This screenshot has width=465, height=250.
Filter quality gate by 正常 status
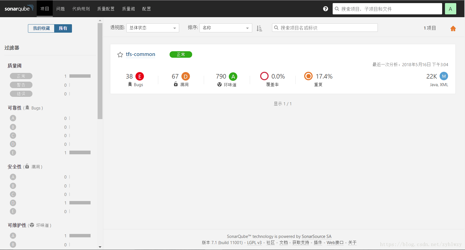21,76
